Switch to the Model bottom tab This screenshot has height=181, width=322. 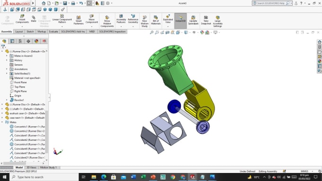[19, 167]
